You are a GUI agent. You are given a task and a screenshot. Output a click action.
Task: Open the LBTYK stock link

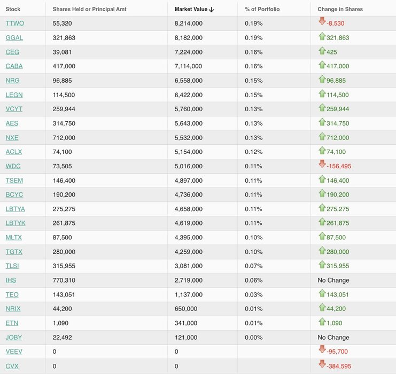coord(15,223)
